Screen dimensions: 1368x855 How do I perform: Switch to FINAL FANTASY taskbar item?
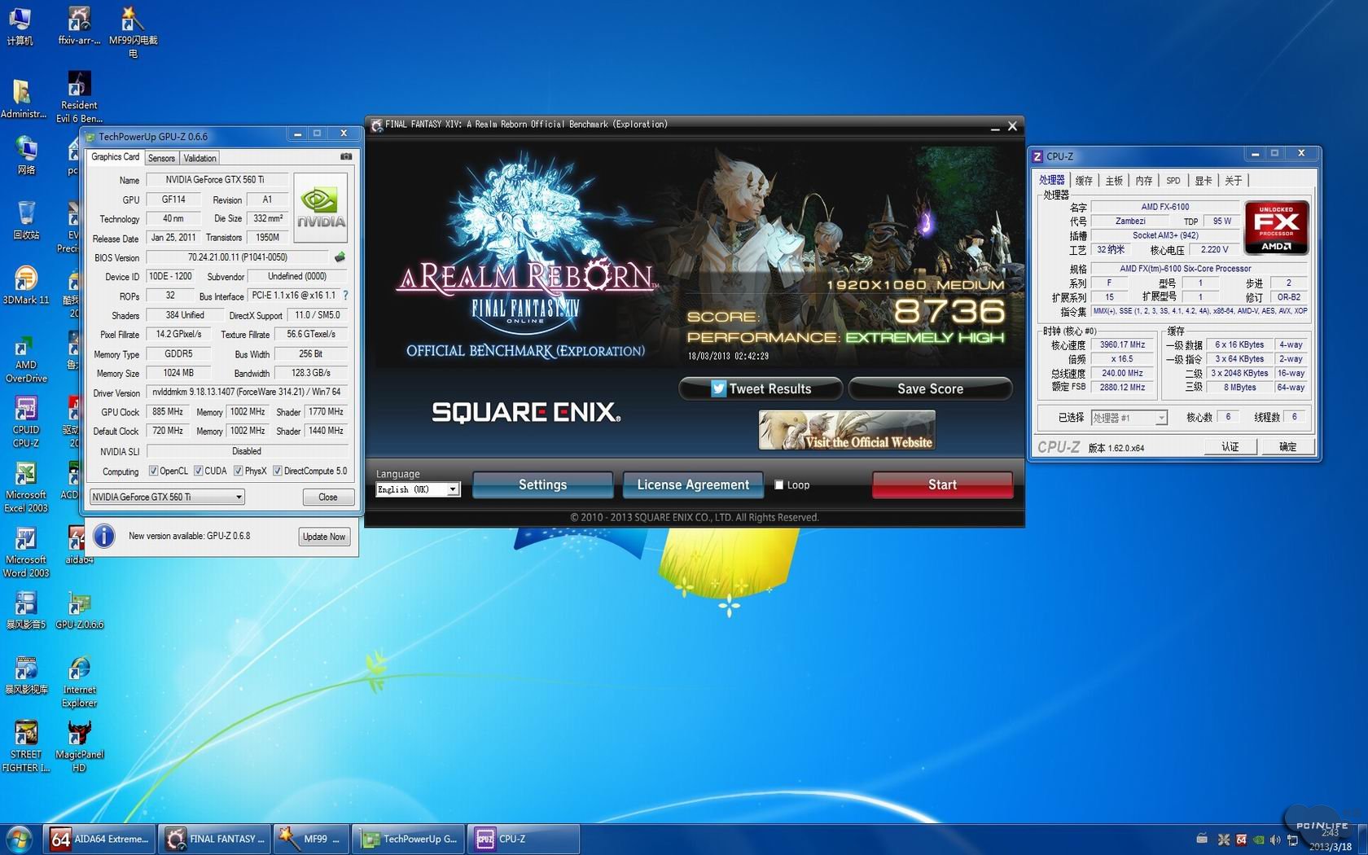tap(215, 839)
